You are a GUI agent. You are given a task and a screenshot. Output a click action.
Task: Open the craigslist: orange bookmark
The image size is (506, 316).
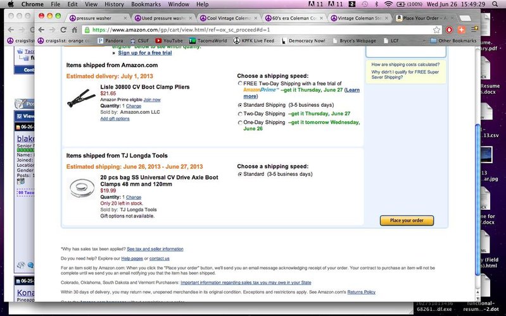point(64,40)
